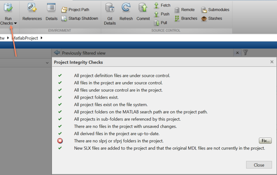277x175 pixels.
Task: Open Stashes
Action: pos(212,18)
